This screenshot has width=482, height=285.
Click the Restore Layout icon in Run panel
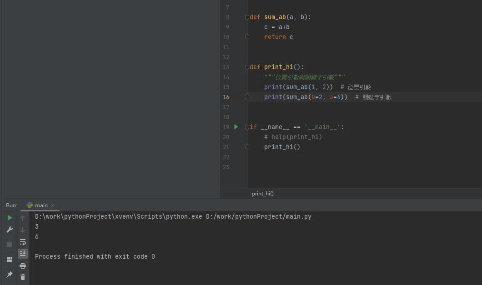click(10, 260)
